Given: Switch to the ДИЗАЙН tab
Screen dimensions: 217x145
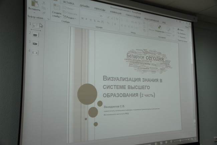Looking at the screenshot, I should coord(84,6).
